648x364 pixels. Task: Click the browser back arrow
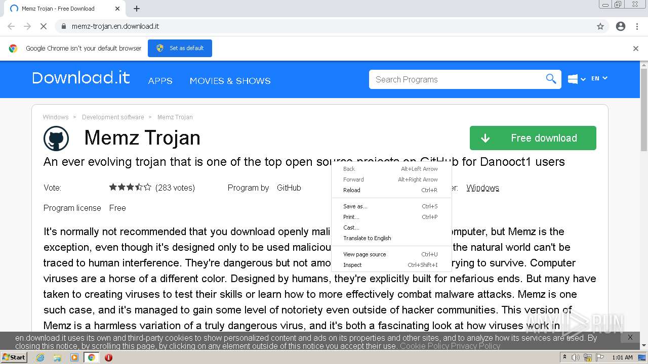tap(11, 26)
